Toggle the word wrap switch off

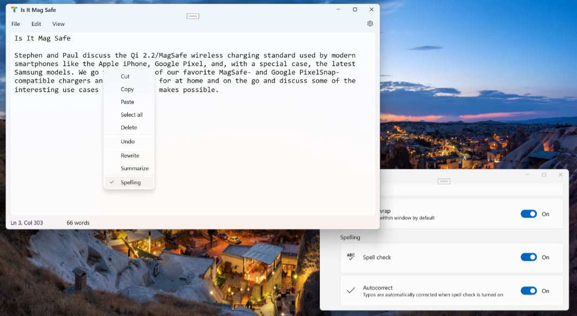(x=529, y=214)
